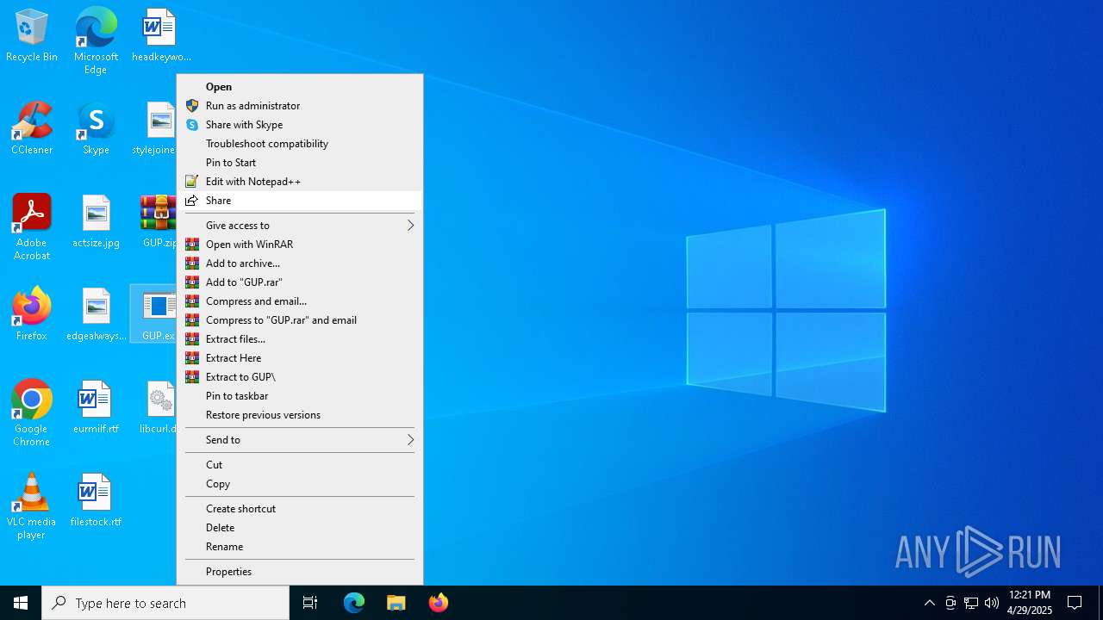This screenshot has height=620, width=1103.
Task: Choose Compress and email...
Action: click(299, 301)
